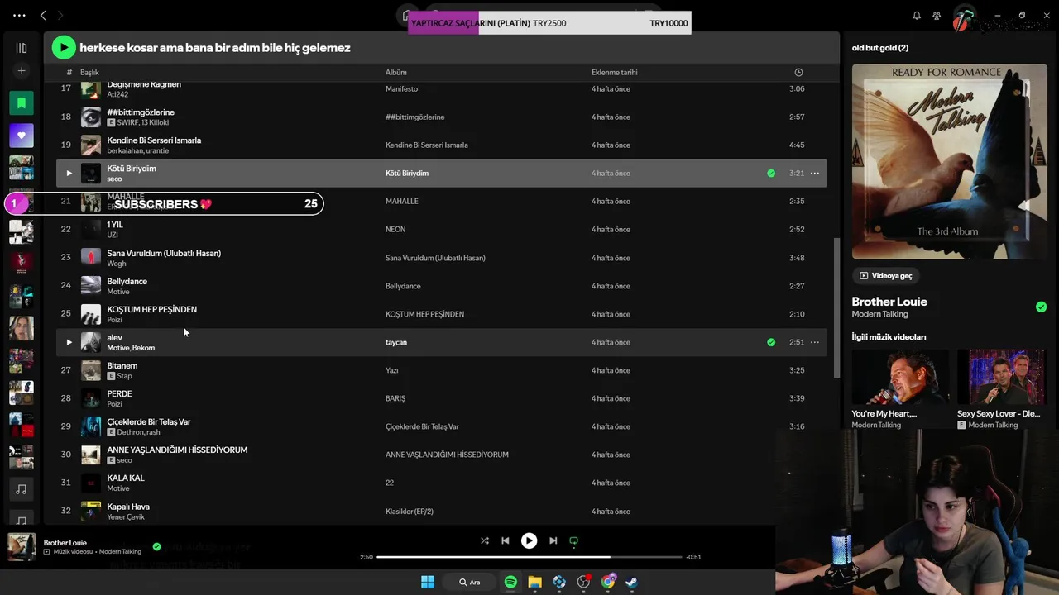Open Chrome from the taskbar
This screenshot has height=595, width=1059.
pos(608,582)
